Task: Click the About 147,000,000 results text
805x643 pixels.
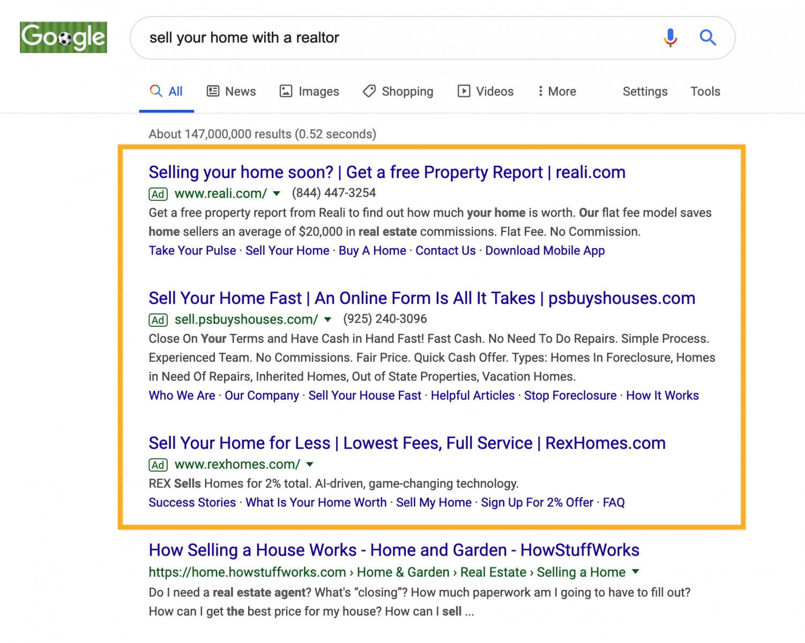Action: [x=262, y=134]
